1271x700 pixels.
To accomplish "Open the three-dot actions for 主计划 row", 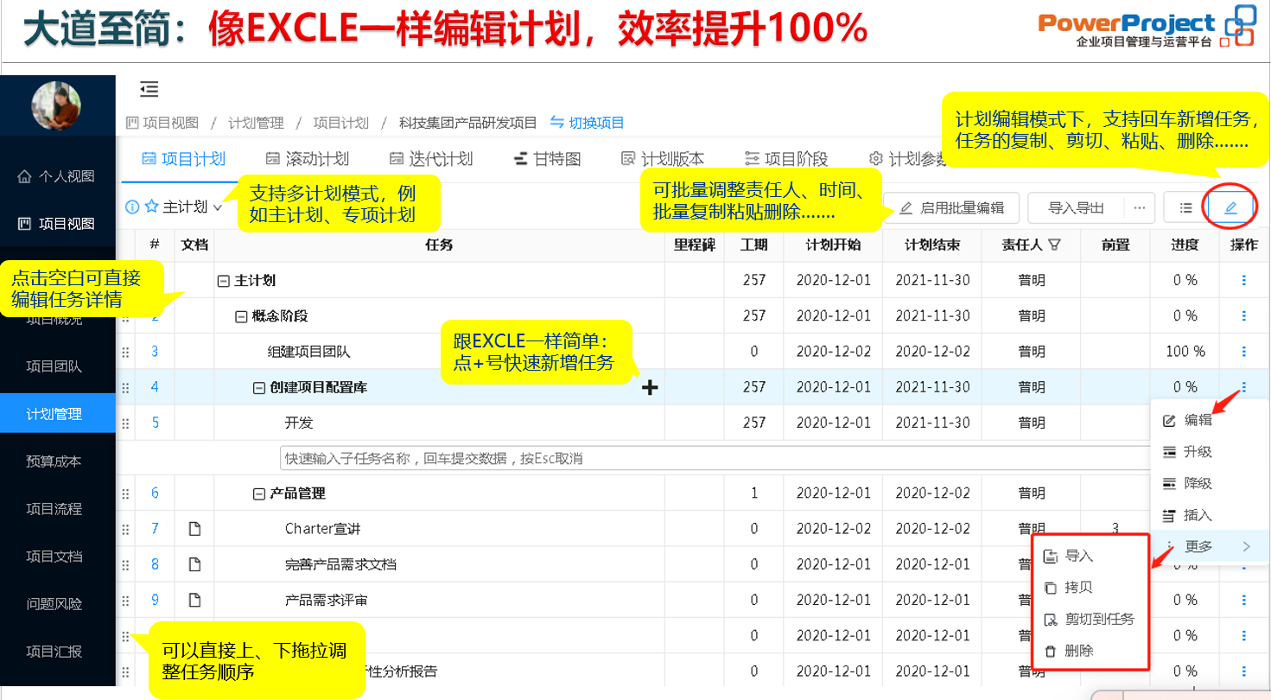I will (1243, 280).
